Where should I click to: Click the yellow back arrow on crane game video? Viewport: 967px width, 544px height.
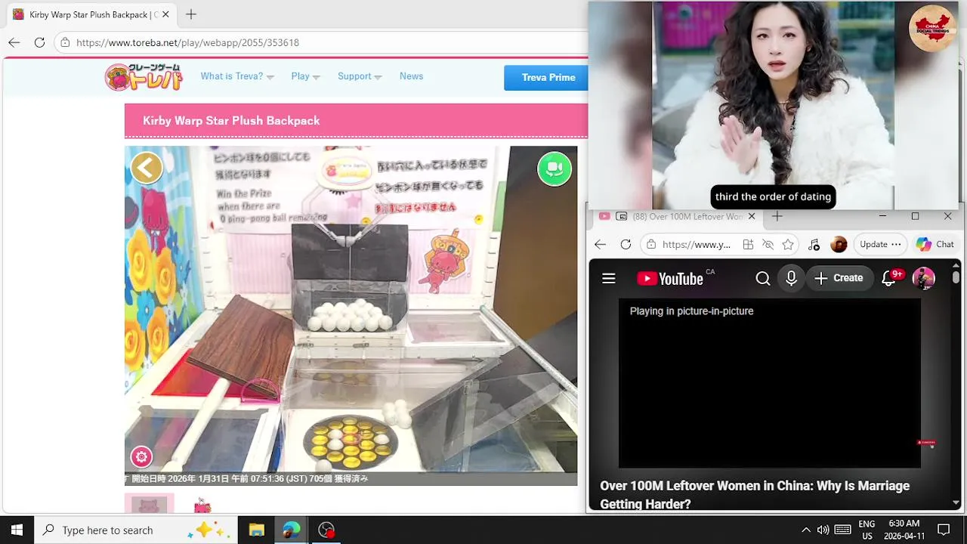[x=147, y=168]
